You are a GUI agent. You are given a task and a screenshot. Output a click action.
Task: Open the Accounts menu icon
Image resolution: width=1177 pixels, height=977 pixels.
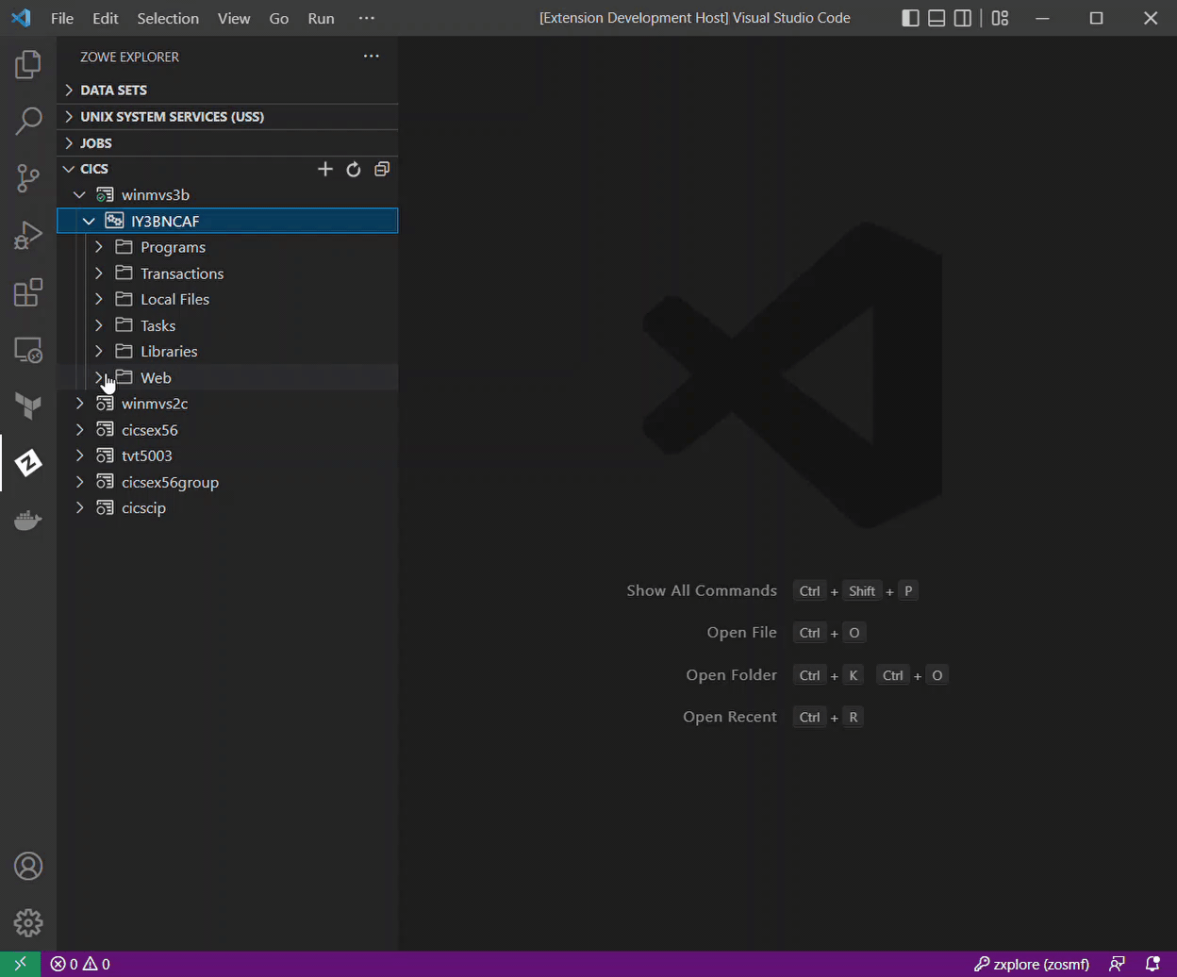point(28,866)
